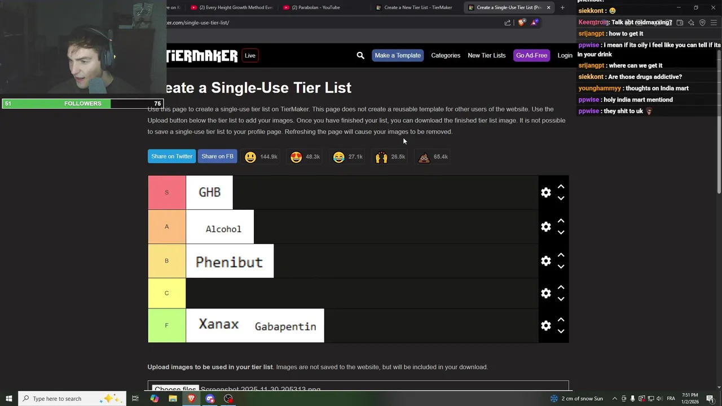
Task: Select the Phenibut tile in B tier
Action: 230,261
